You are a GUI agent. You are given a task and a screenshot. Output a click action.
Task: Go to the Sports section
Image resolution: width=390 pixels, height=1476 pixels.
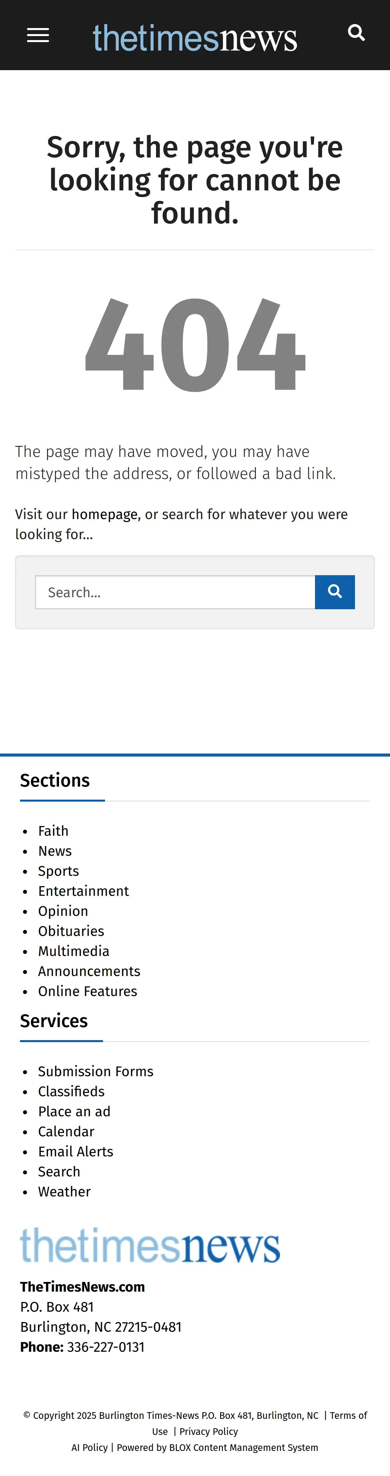[x=58, y=871]
